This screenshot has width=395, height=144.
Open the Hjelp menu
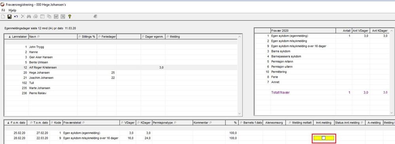[x=12, y=10]
